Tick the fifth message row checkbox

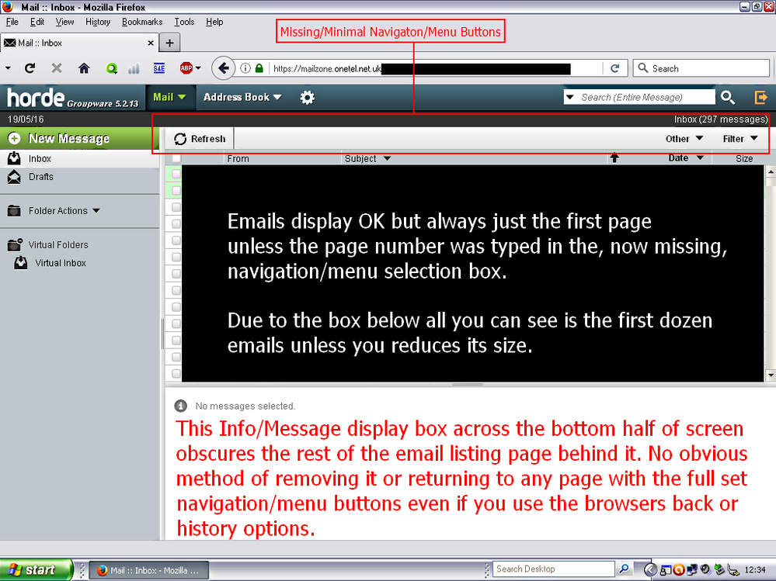176,240
